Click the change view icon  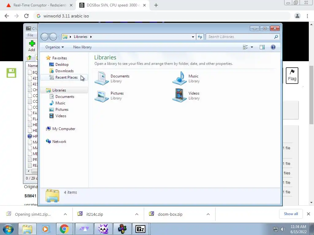[245, 47]
